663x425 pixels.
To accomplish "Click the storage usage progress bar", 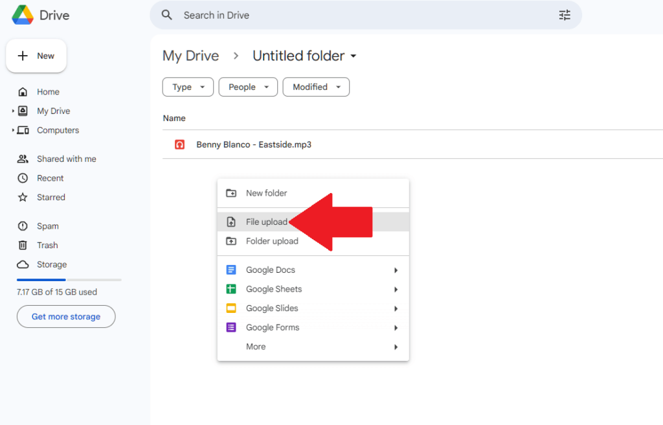I will (69, 280).
